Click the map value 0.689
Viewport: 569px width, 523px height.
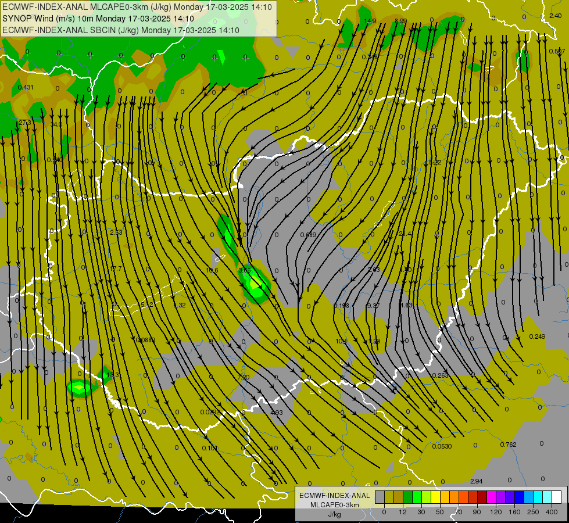[309, 235]
